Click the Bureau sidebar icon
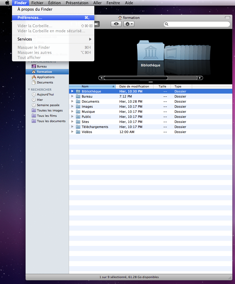 coord(34,66)
